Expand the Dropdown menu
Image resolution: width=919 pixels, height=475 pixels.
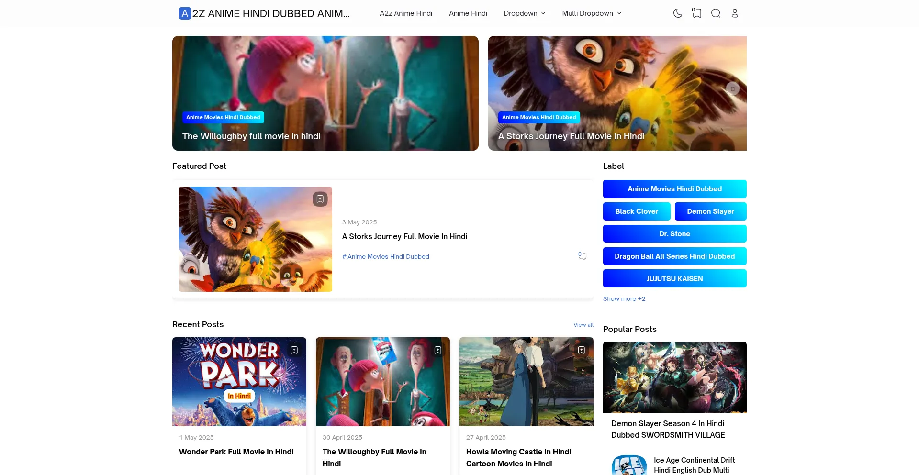click(524, 13)
